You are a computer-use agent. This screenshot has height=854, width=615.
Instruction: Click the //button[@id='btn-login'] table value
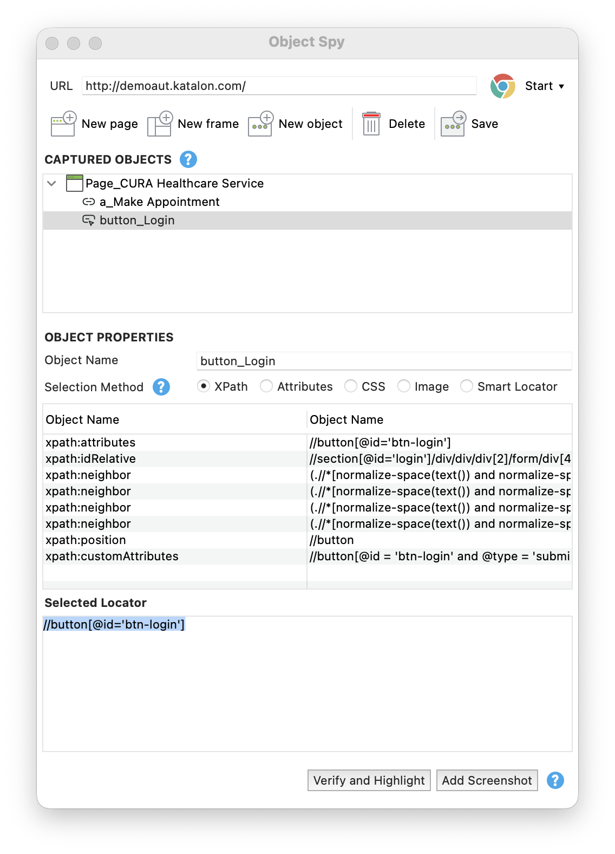click(380, 443)
